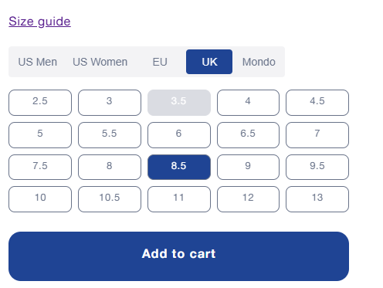Pick size 3 option
Viewport: 383px width, 288px height.
coord(110,103)
